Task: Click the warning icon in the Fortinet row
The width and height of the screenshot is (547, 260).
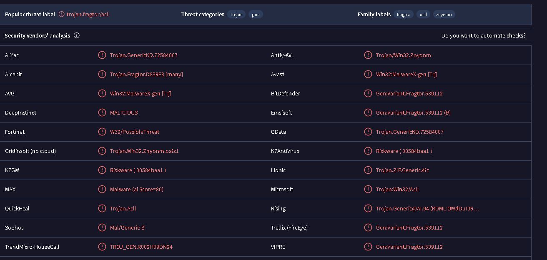Action: (x=102, y=132)
